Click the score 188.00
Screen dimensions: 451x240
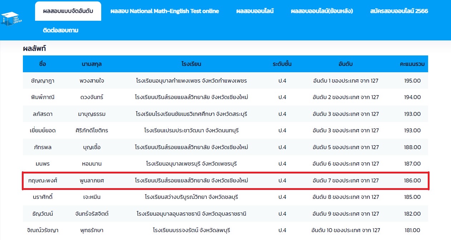412,147
